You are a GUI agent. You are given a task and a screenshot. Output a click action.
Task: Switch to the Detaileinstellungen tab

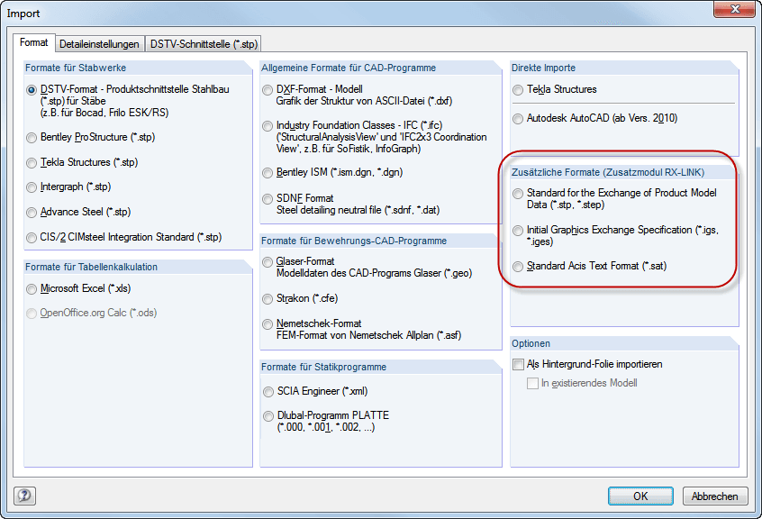[99, 43]
